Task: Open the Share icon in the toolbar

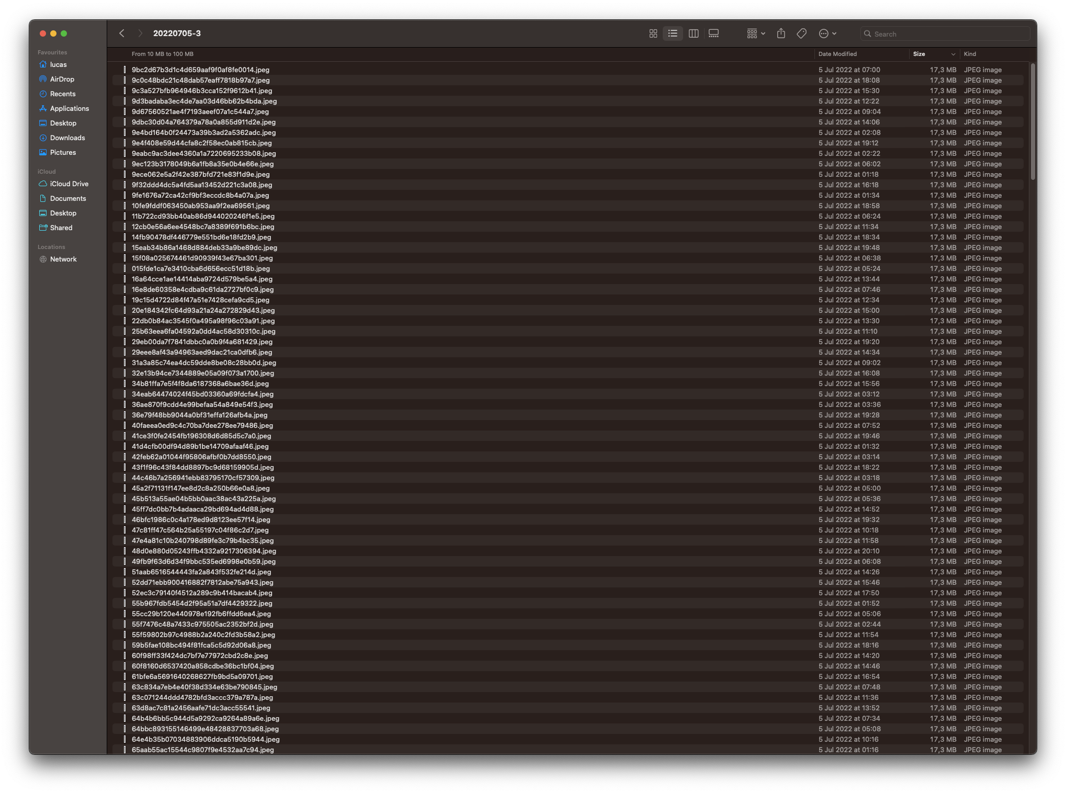Action: click(x=781, y=33)
